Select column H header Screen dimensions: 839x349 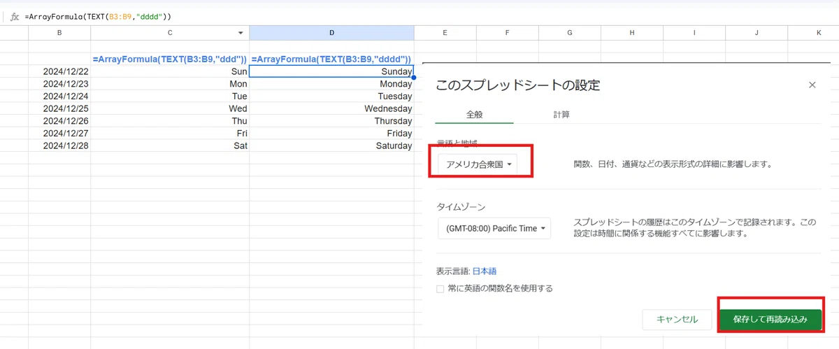631,33
